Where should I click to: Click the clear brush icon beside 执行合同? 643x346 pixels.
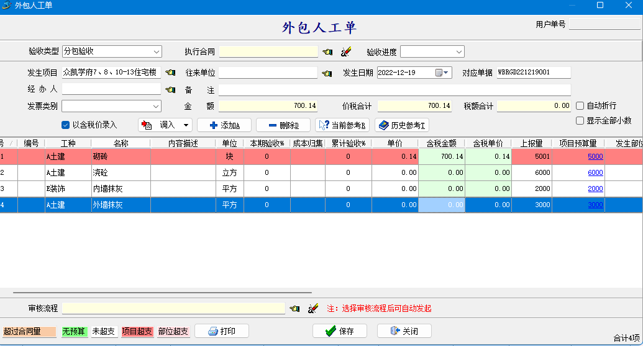tap(347, 52)
